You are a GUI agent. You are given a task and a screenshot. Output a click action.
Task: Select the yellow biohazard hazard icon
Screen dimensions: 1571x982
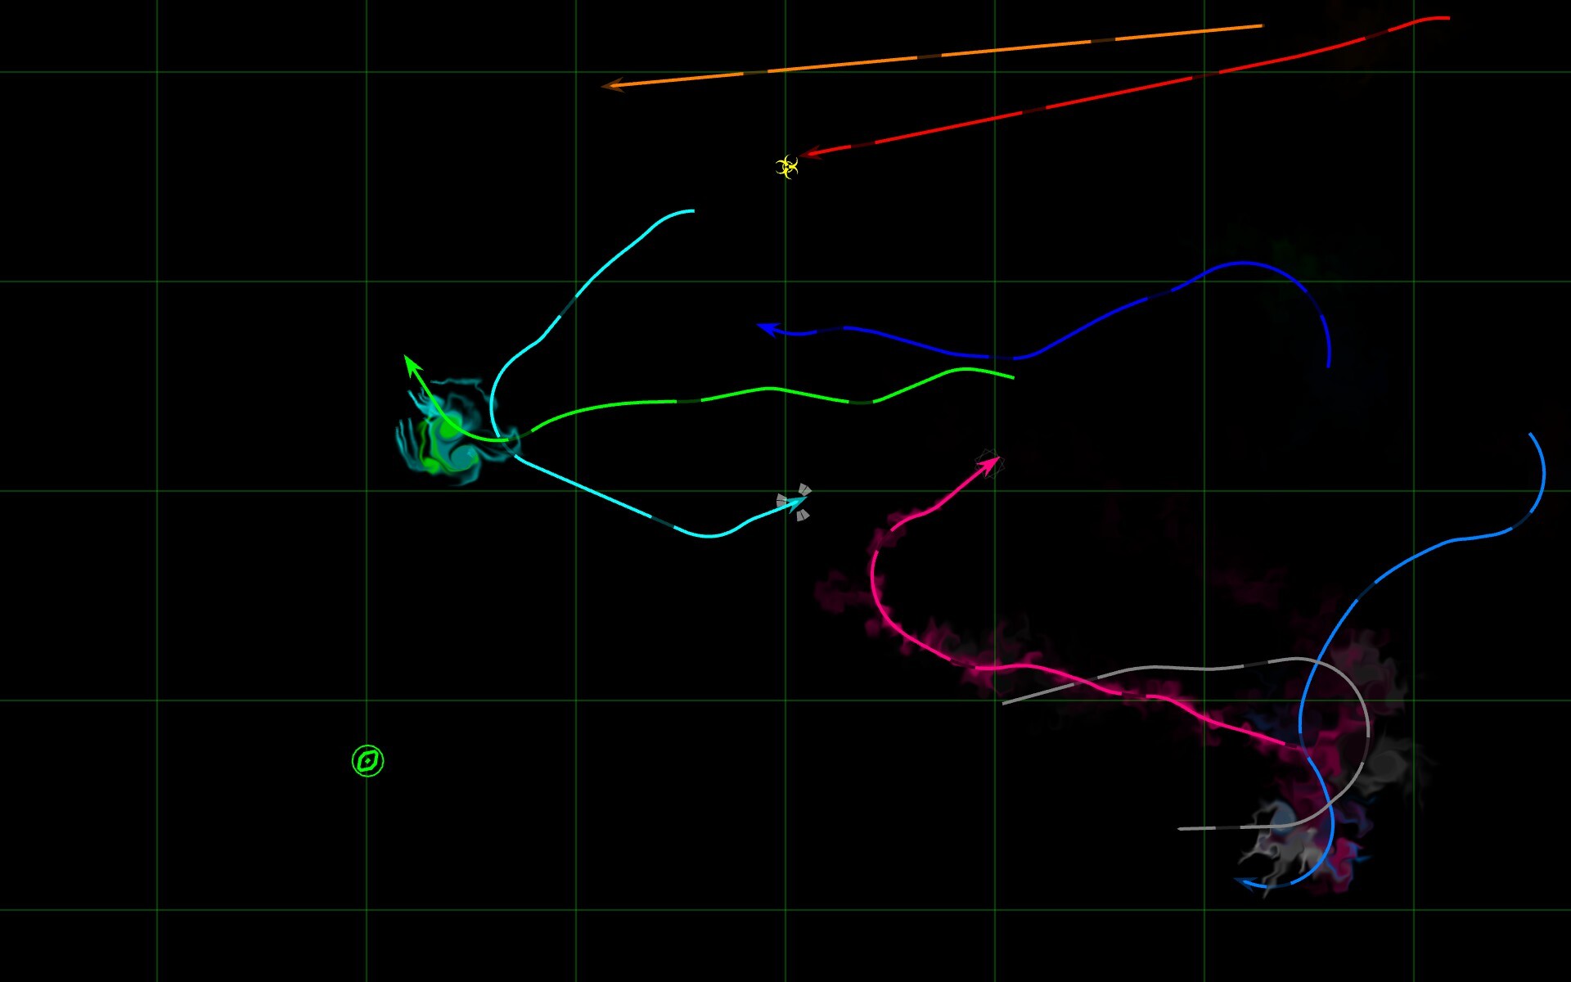click(x=787, y=166)
